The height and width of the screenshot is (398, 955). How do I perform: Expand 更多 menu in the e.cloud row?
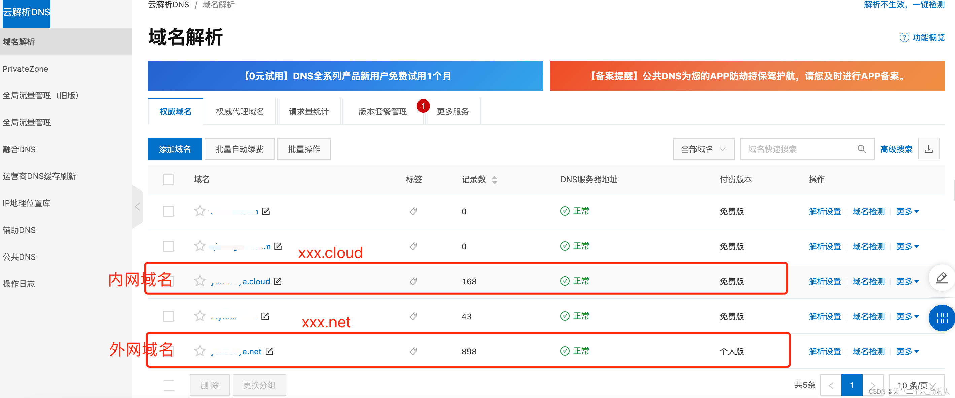pos(908,281)
